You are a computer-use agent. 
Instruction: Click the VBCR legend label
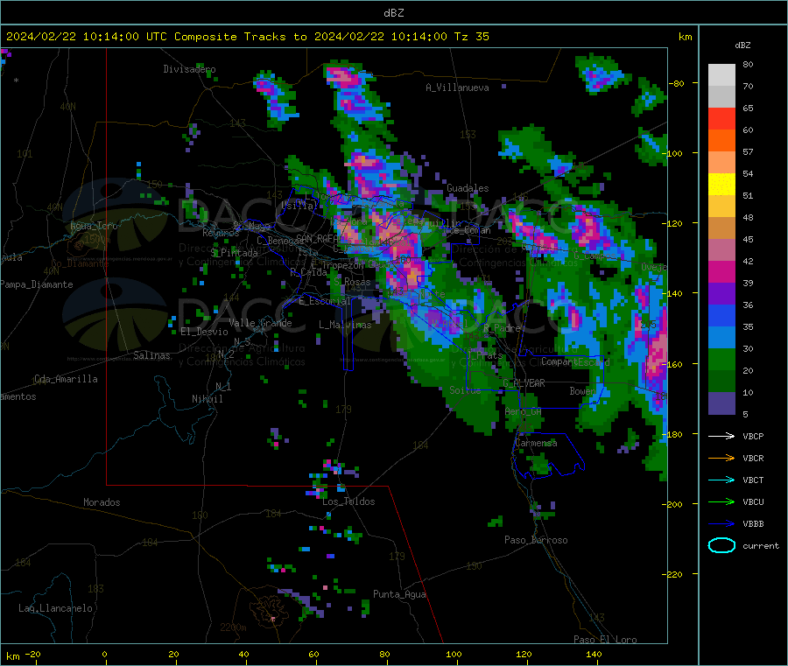coord(753,458)
